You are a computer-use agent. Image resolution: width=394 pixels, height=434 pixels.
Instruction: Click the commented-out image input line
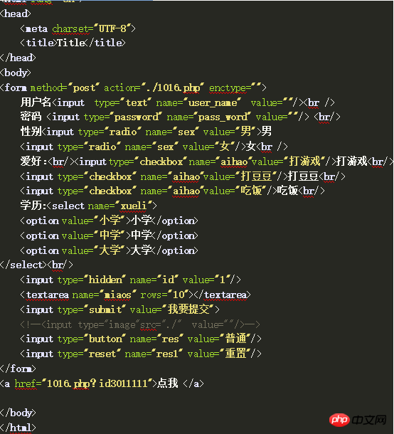point(140,324)
